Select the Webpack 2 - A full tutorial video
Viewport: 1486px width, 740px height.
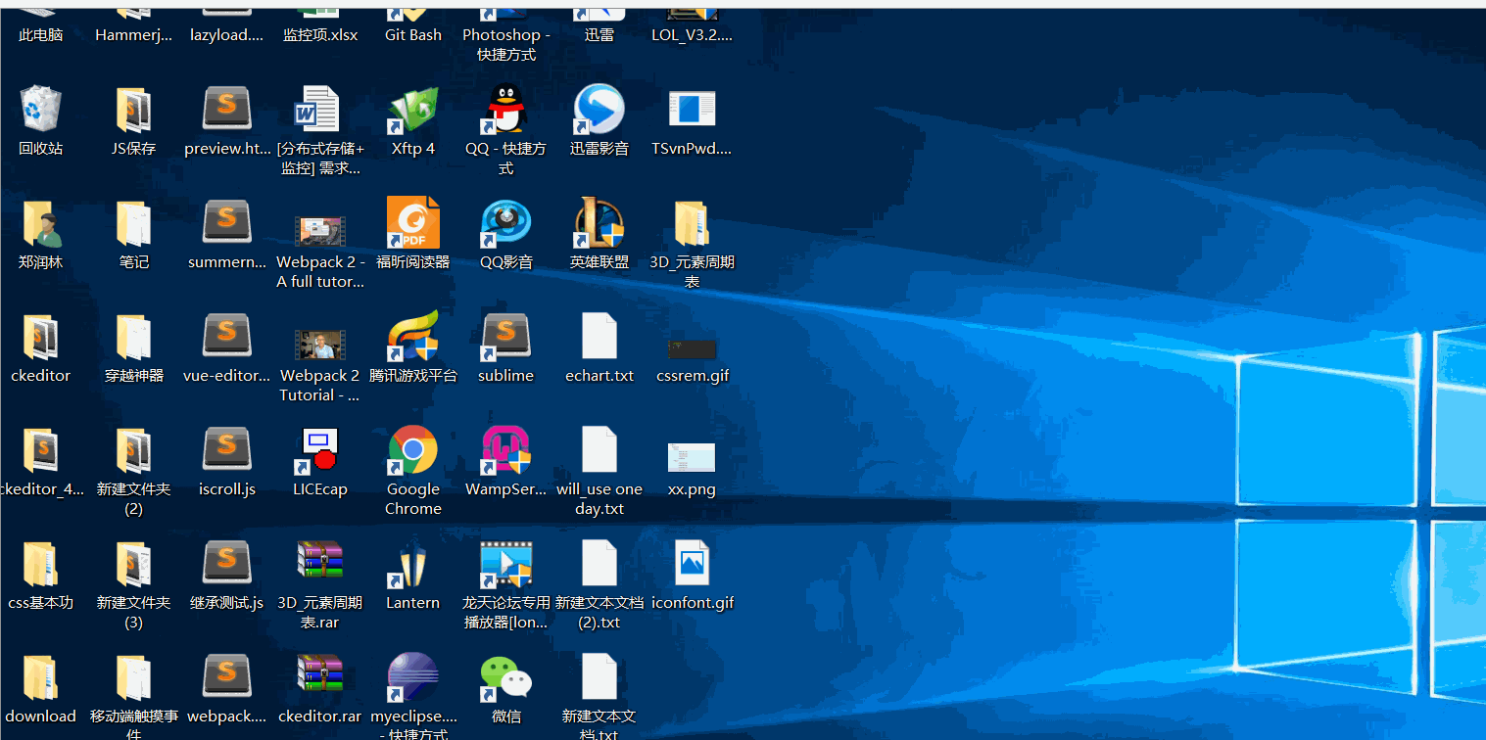[319, 231]
